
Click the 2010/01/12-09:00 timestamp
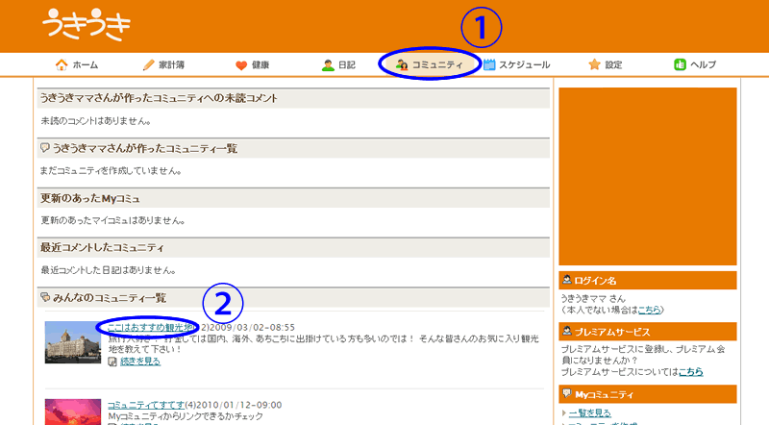(239, 405)
